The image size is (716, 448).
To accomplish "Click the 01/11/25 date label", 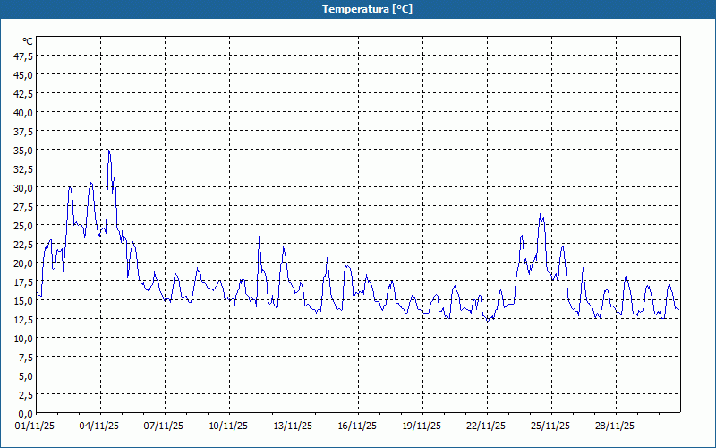I will [x=36, y=426].
